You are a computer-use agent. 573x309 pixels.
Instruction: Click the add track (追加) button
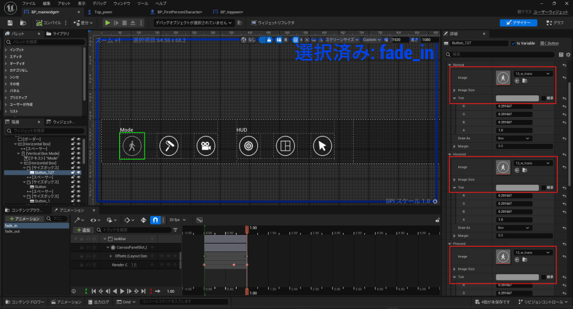[83, 230]
